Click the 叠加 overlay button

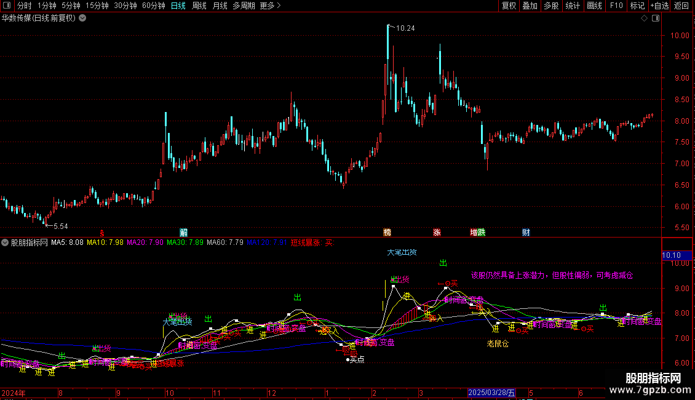[x=530, y=6]
